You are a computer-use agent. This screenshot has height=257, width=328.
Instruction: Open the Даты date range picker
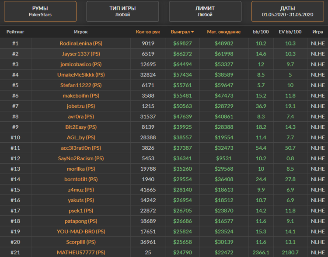pos(287,11)
